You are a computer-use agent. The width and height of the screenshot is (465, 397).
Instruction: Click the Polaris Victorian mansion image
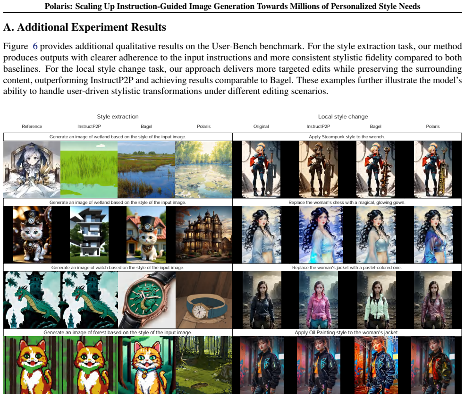[204, 235]
